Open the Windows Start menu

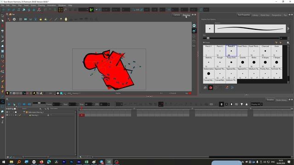[4, 162]
